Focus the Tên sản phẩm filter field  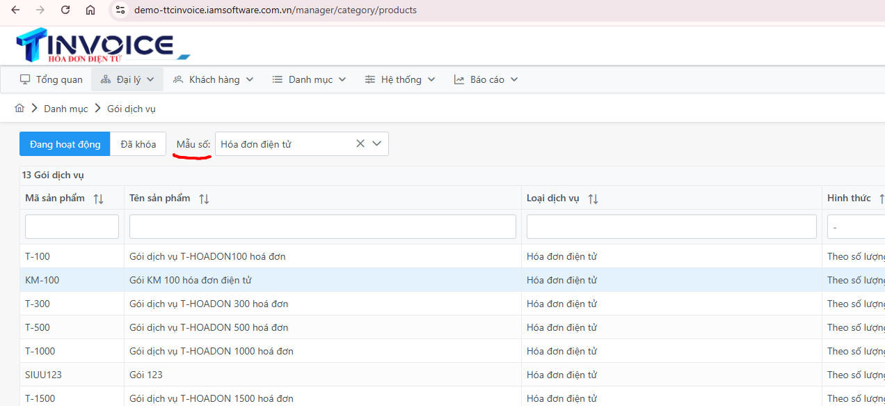323,227
